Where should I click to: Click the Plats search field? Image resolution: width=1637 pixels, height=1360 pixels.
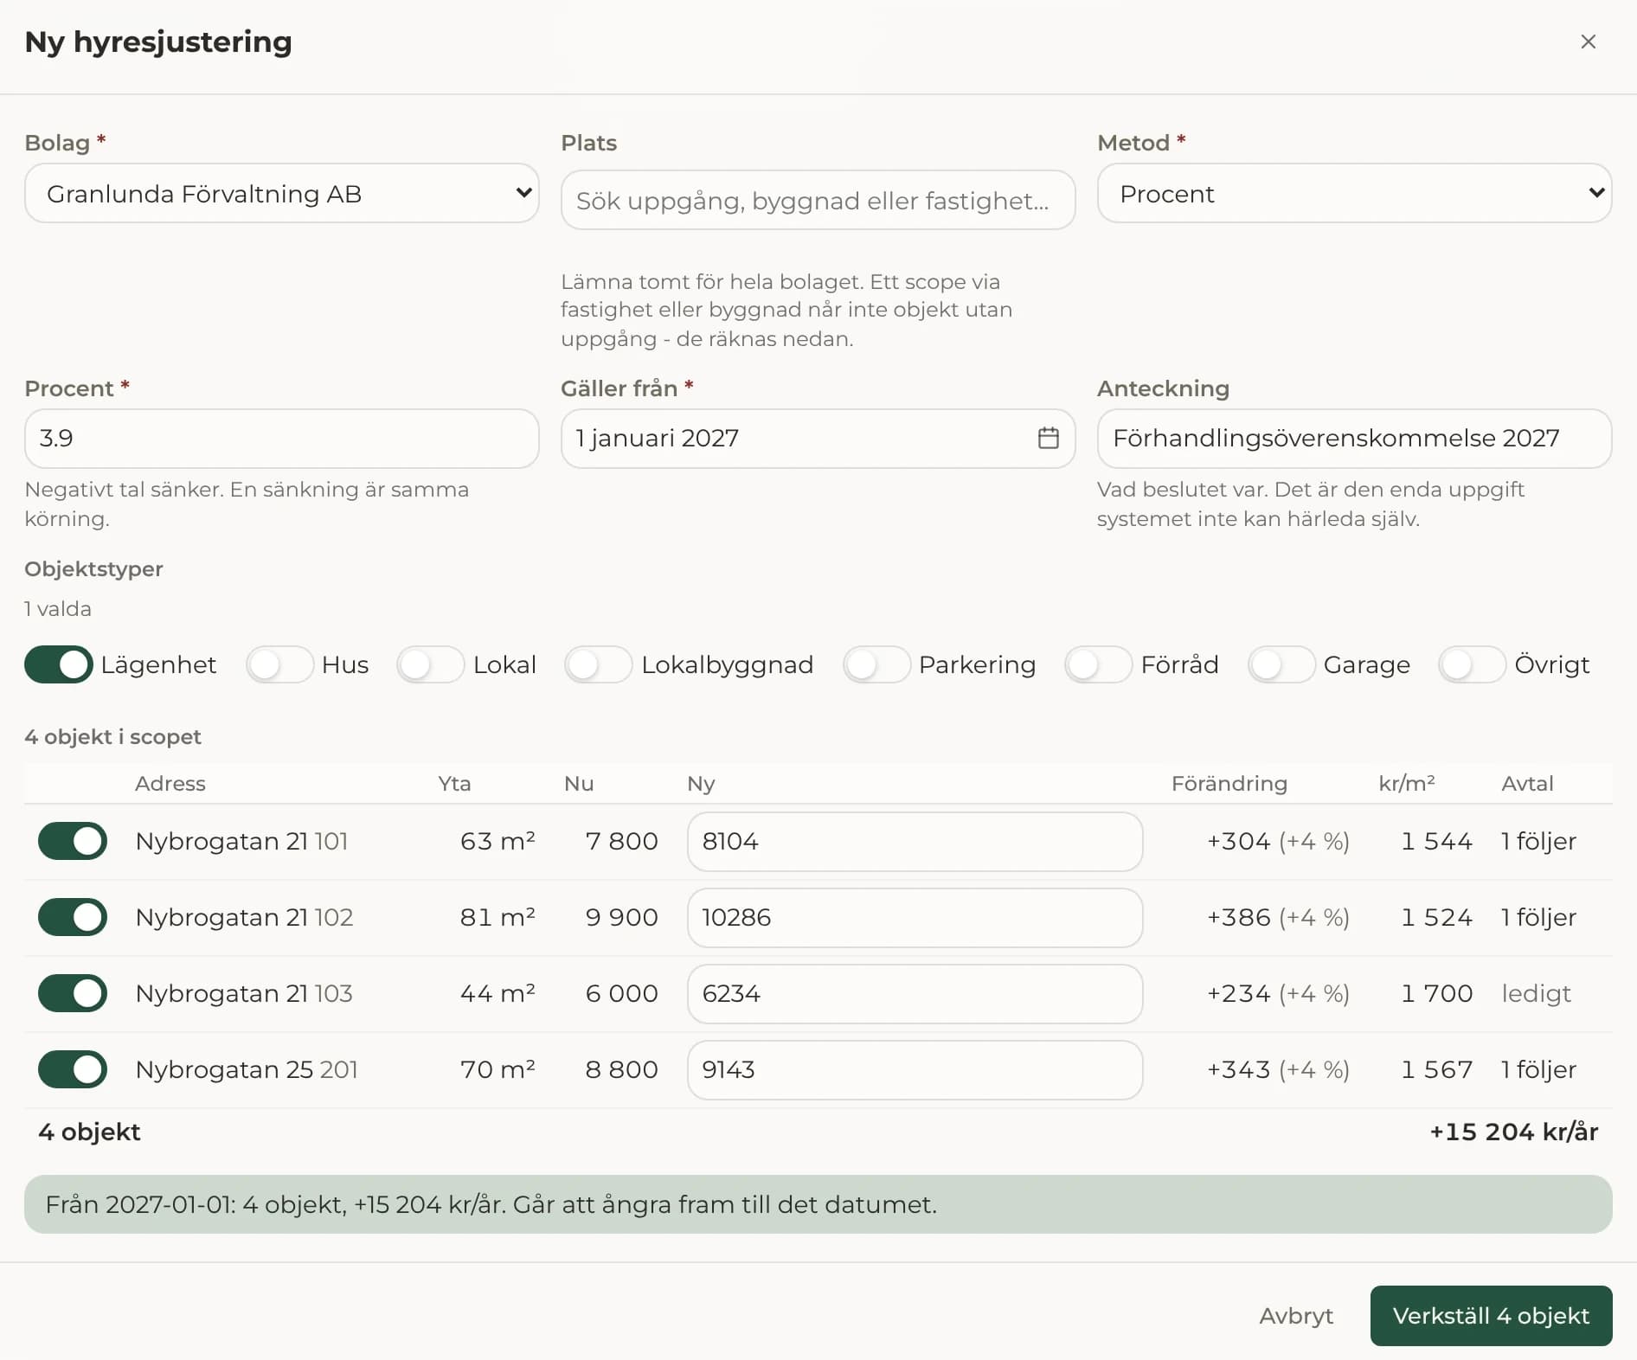click(x=818, y=200)
